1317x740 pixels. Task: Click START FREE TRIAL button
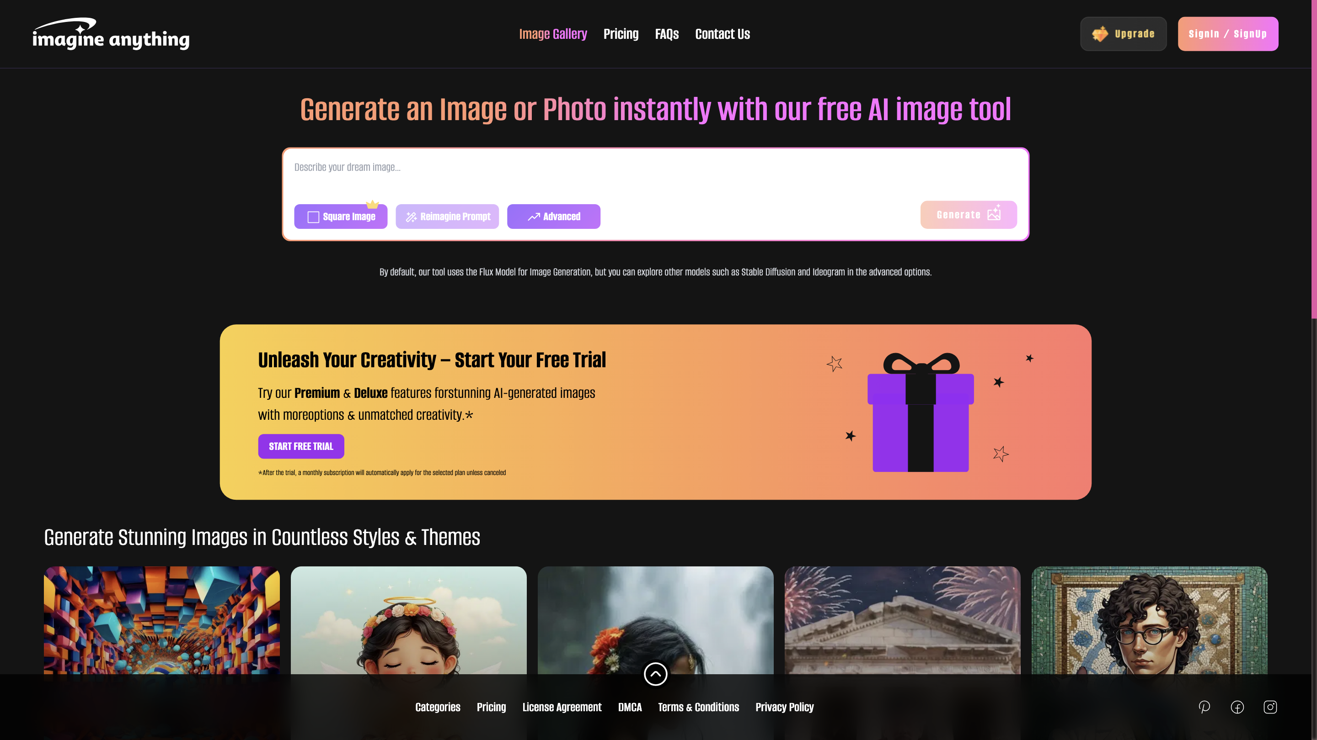click(x=301, y=446)
